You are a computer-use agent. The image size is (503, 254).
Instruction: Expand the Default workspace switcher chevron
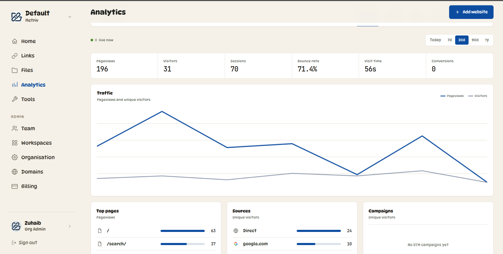click(70, 17)
